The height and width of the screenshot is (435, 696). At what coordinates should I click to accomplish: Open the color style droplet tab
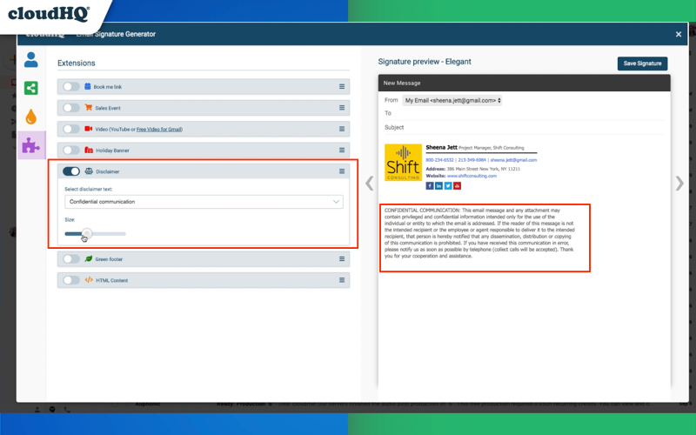31,117
